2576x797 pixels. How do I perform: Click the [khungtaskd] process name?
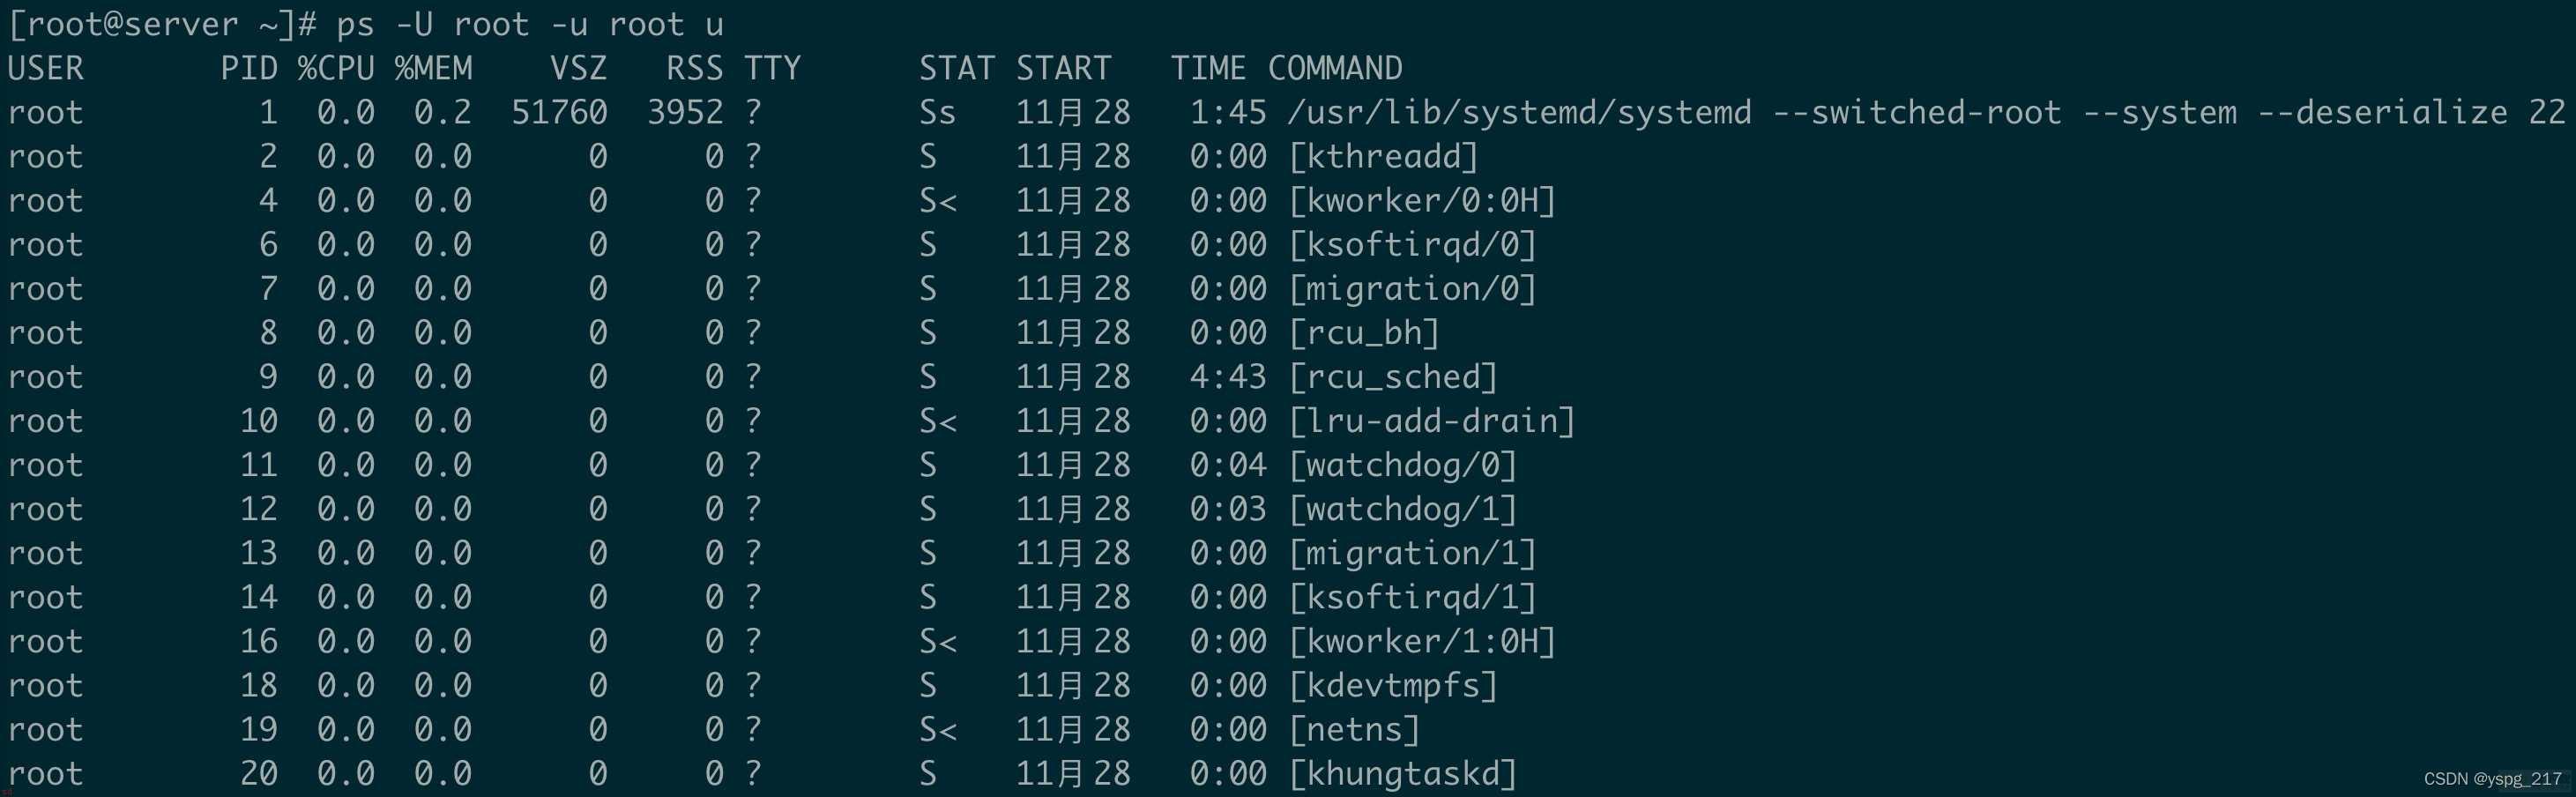coord(1403,773)
